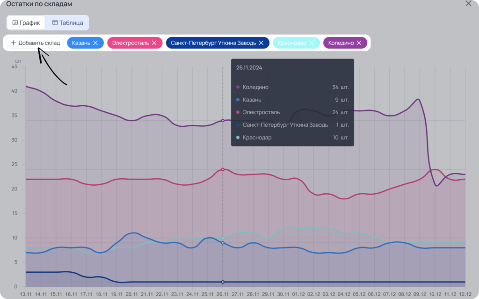The image size is (479, 299).
Task: Click the Добавить склад button
Action: click(35, 43)
